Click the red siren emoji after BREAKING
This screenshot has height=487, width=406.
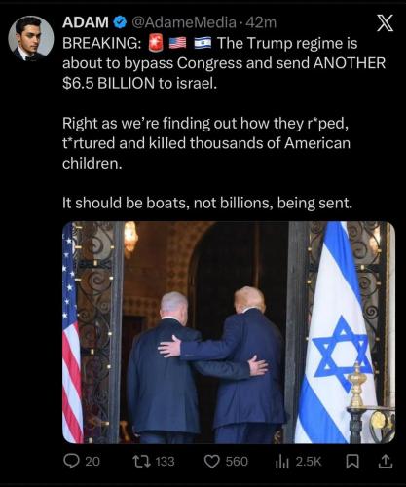pos(156,43)
